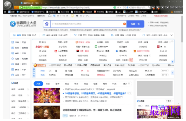This screenshot has width=186, height=121.
Task: Click the sunny weather icon
Action: (x=72, y=16)
